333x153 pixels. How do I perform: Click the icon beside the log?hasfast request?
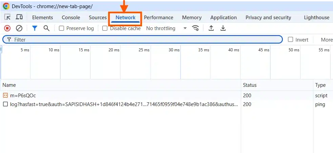(5, 104)
